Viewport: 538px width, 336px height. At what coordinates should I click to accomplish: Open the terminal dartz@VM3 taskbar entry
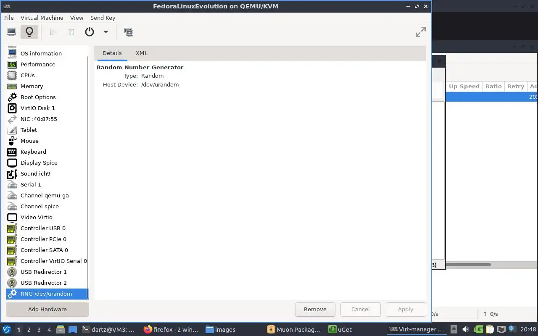(x=109, y=330)
